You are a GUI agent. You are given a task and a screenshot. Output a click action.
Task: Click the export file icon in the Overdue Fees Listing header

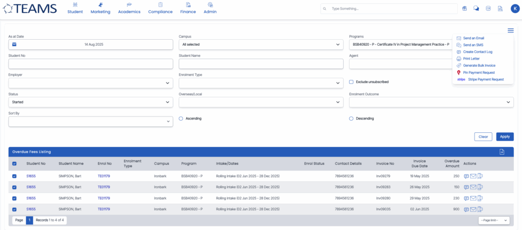tap(502, 152)
